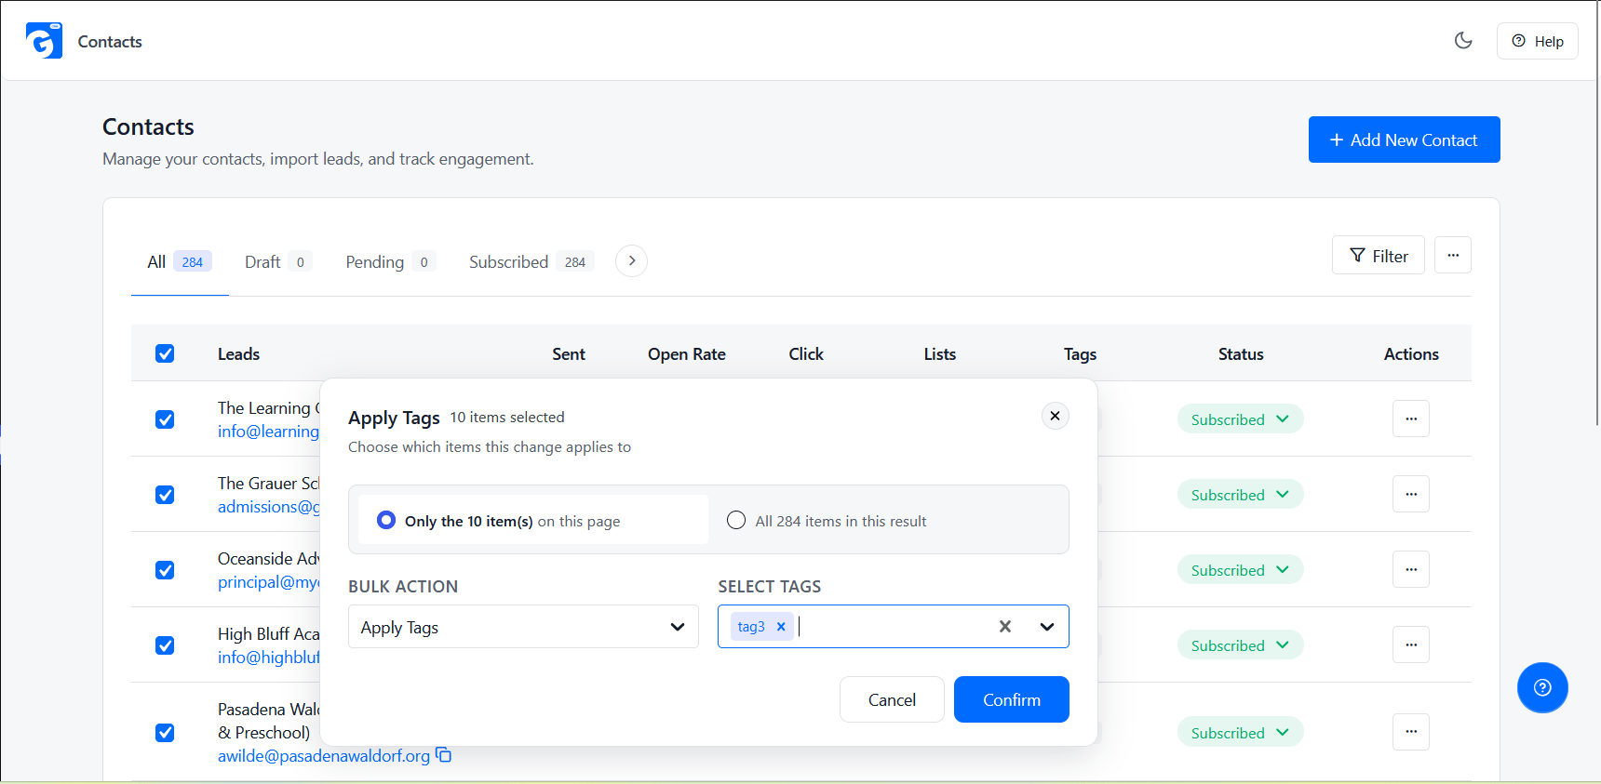Uncheck the select-all checkbox in table header
Viewport: 1601px width, 784px height.
165,353
